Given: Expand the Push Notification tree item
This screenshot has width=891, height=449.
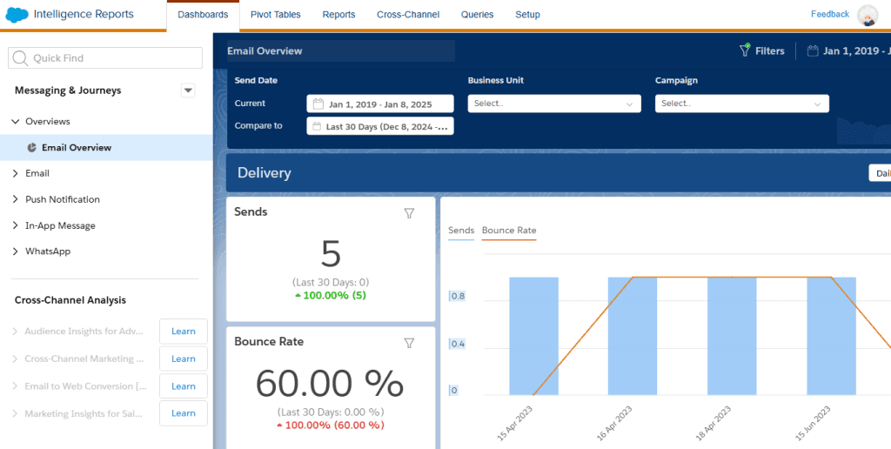Looking at the screenshot, I should pos(16,199).
